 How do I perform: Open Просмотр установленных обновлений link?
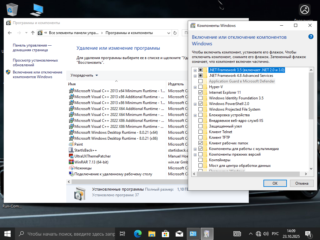click(x=35, y=63)
